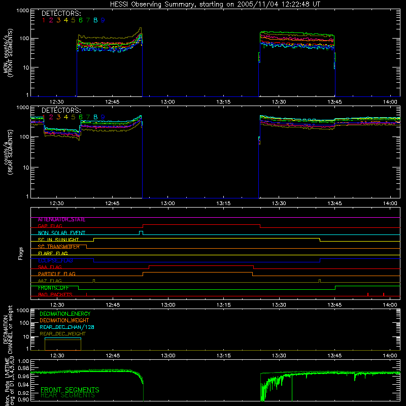
Task: Click front segments counts/s axis title
Action: (x=8, y=53)
